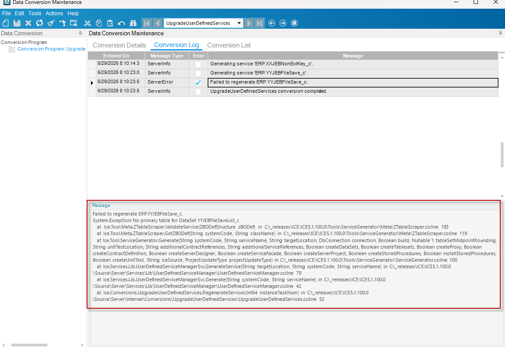Click the Paste clipboard icon
This screenshot has width=505, height=347.
110,23
